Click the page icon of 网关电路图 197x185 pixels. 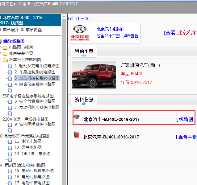point(10,148)
